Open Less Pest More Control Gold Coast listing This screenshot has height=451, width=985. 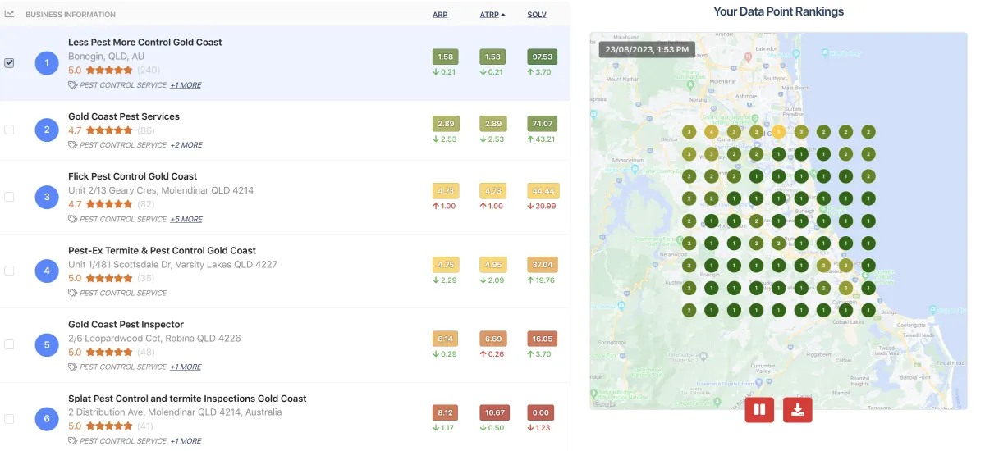pos(145,42)
